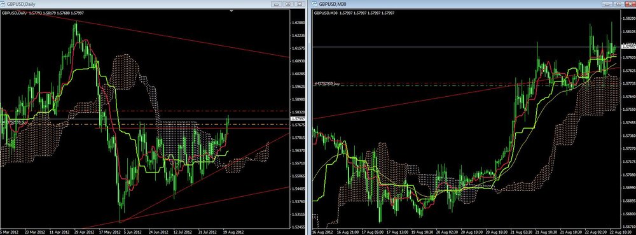
Task: Click the 1.59625 level on Daily price scale
Action: click(298, 87)
